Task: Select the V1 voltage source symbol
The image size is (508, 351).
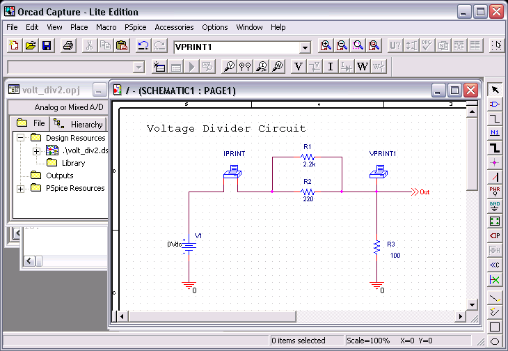Action: pos(189,247)
